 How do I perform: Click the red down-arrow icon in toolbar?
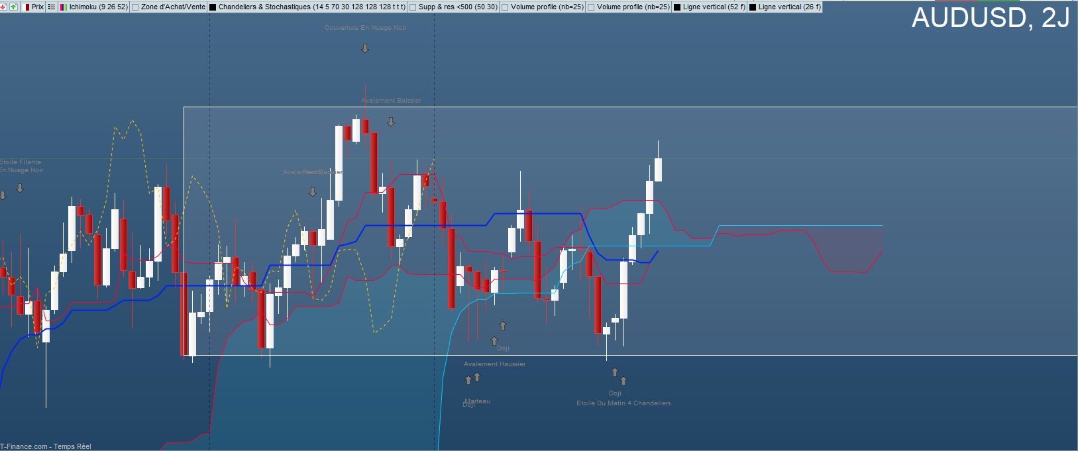pos(4,7)
